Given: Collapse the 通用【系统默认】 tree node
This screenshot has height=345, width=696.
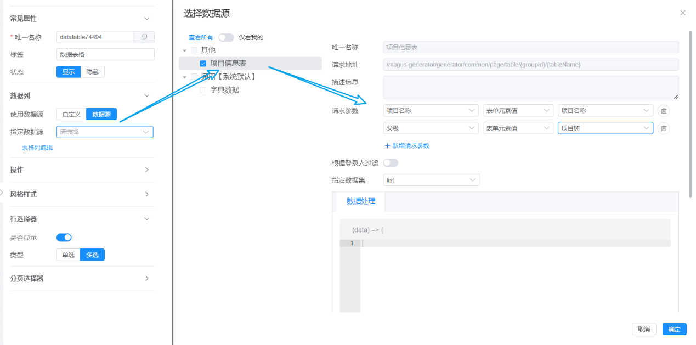Looking at the screenshot, I should click(185, 77).
